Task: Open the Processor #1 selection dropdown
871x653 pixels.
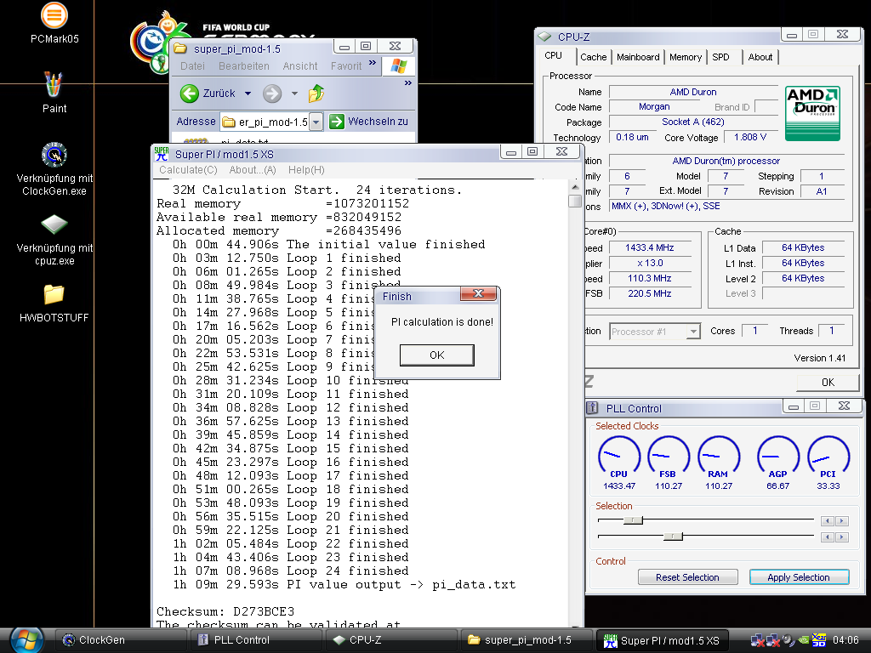Action: 693,332
